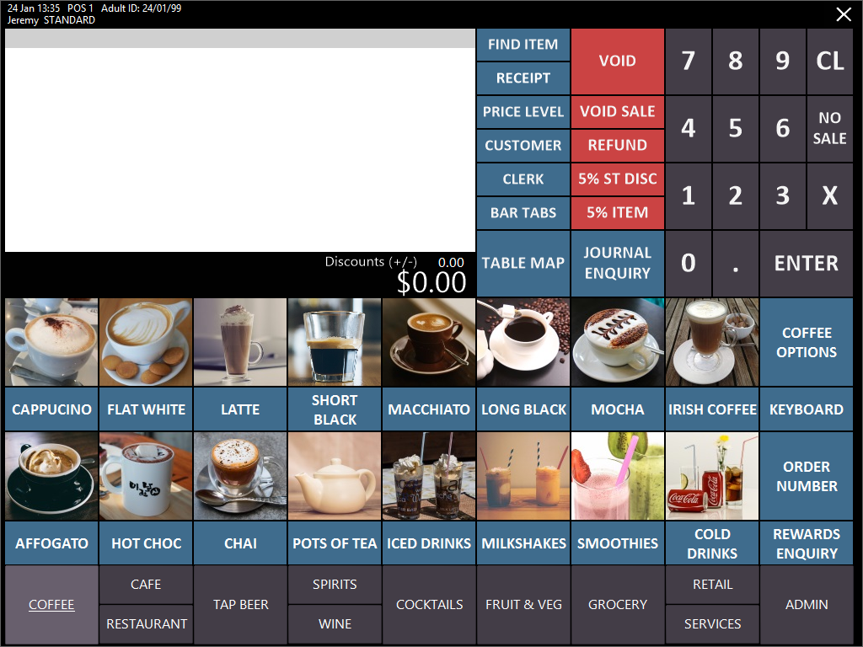Pick the Smoothies image tile

click(x=618, y=476)
